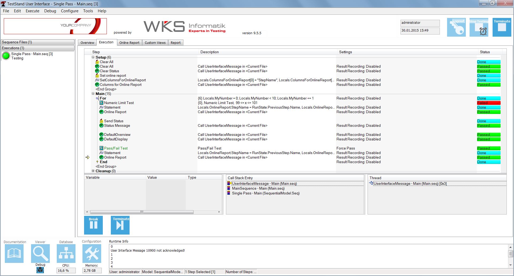The image size is (514, 276).
Task: Open the Configuration tools icon
Action: 92,254
